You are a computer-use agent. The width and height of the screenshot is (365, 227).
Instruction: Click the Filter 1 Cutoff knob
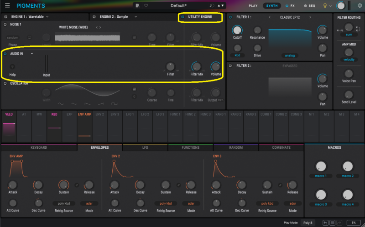click(237, 30)
